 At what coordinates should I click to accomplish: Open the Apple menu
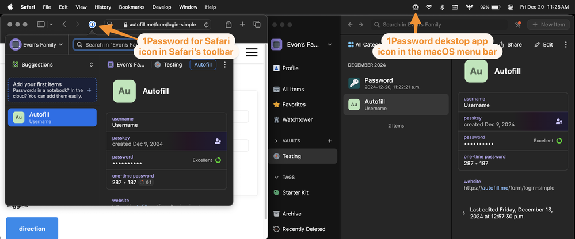[x=10, y=7]
